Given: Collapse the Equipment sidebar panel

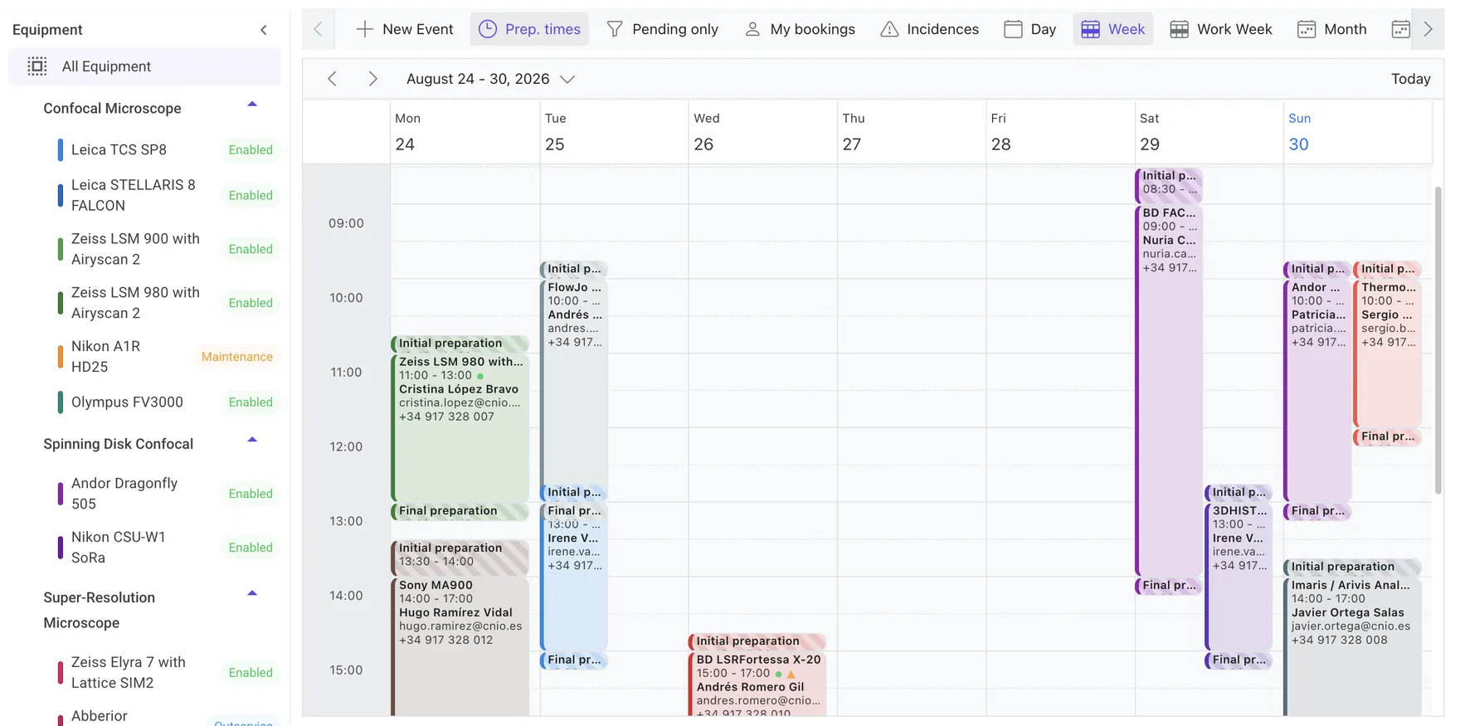Looking at the screenshot, I should (264, 30).
